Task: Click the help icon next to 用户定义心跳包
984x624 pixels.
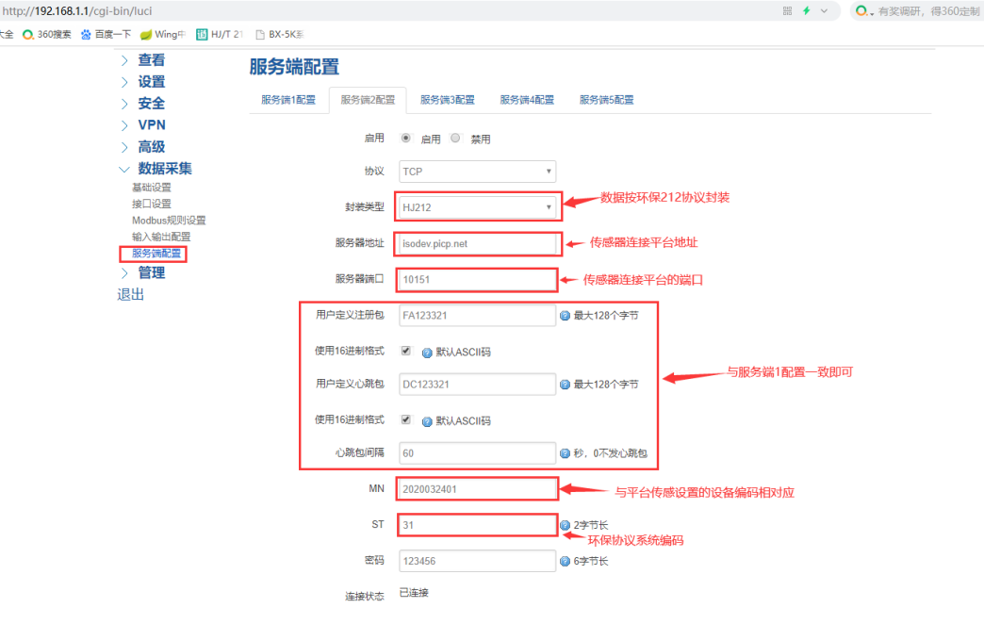Action: coord(564,384)
